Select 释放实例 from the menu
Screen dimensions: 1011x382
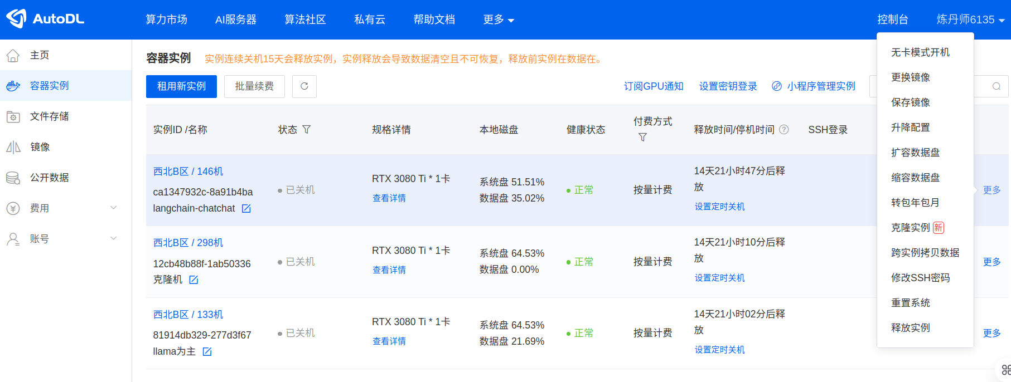(910, 328)
